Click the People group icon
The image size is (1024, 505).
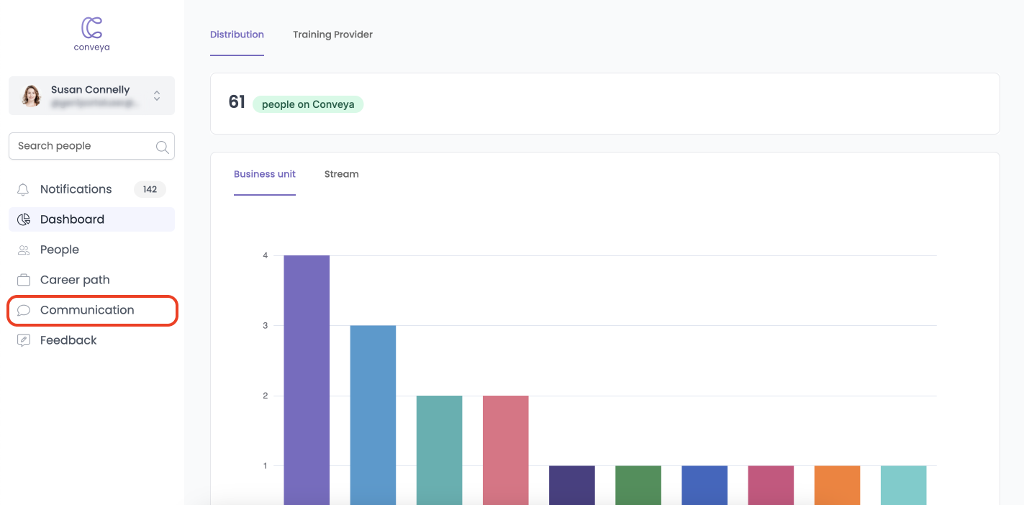[24, 250]
